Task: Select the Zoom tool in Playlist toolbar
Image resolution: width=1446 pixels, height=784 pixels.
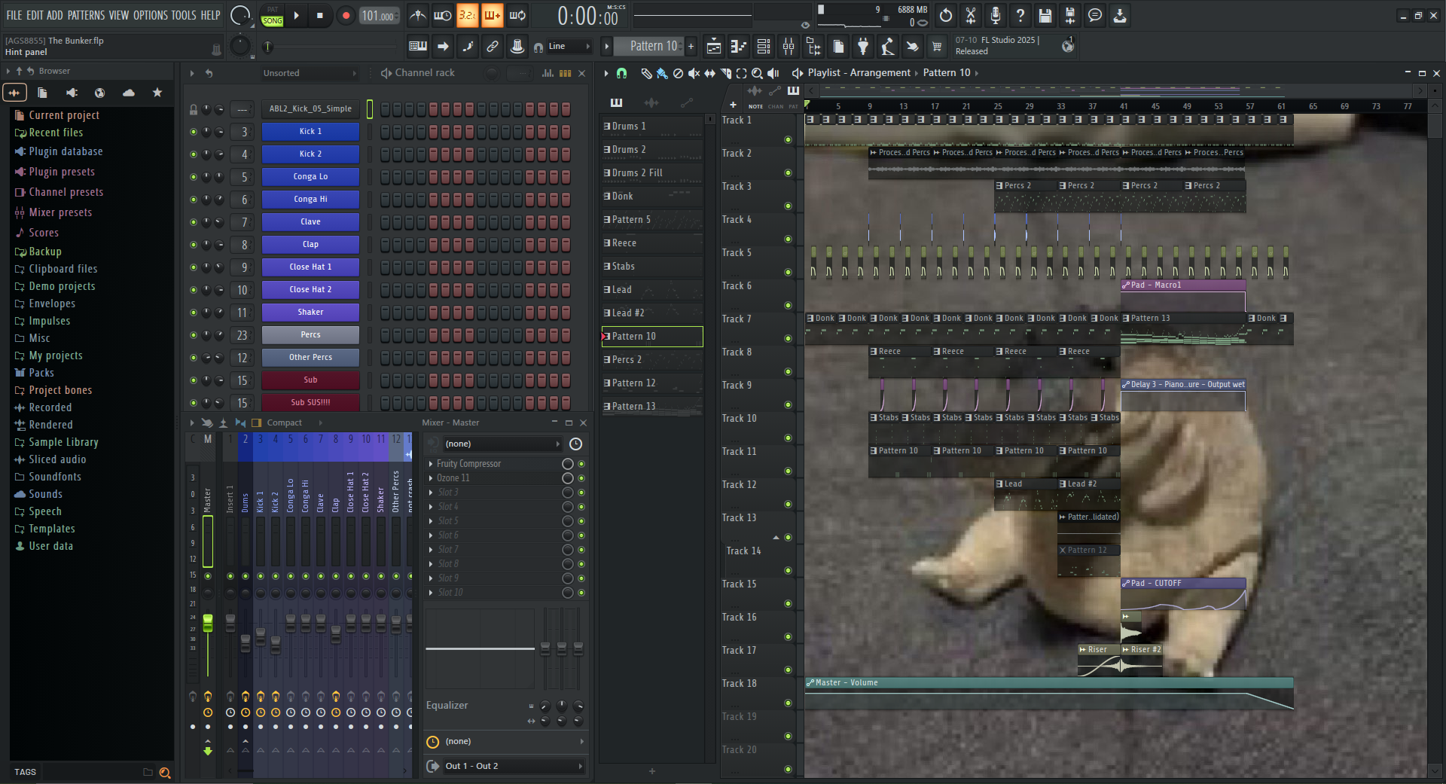Action: [x=757, y=73]
